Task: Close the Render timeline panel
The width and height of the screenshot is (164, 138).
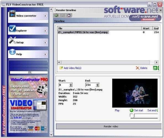Action: 161,10
